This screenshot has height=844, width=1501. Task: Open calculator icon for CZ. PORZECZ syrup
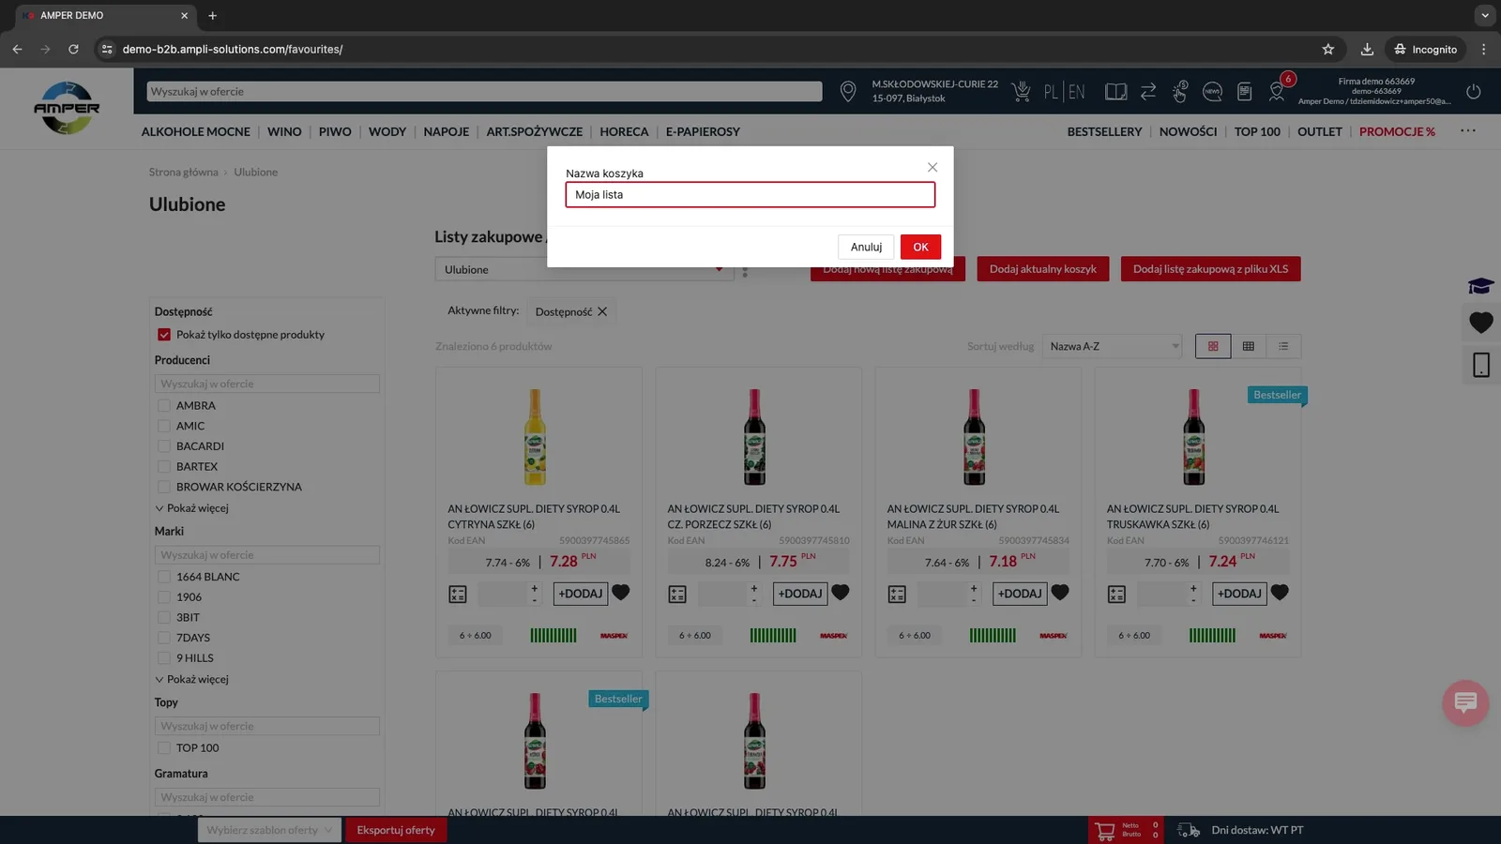pyautogui.click(x=677, y=594)
